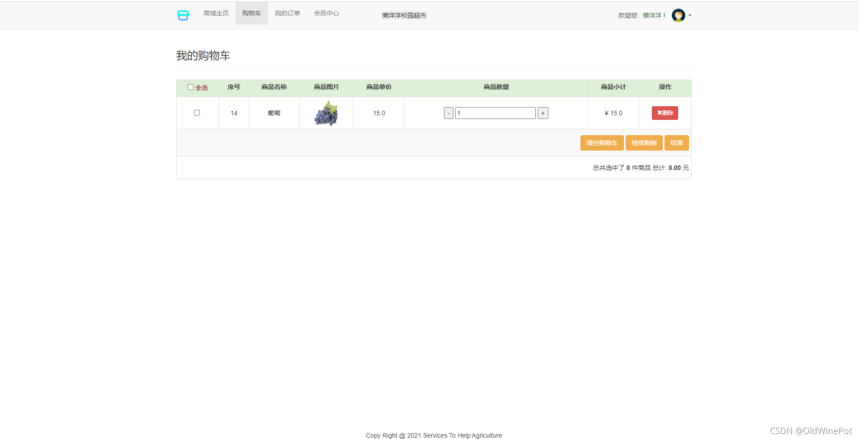Click the product name 葡萄

[x=274, y=113]
